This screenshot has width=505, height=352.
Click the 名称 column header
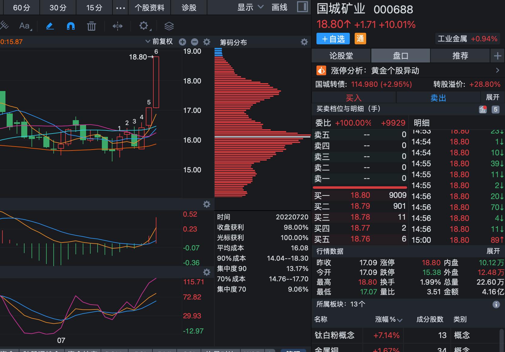(321, 319)
